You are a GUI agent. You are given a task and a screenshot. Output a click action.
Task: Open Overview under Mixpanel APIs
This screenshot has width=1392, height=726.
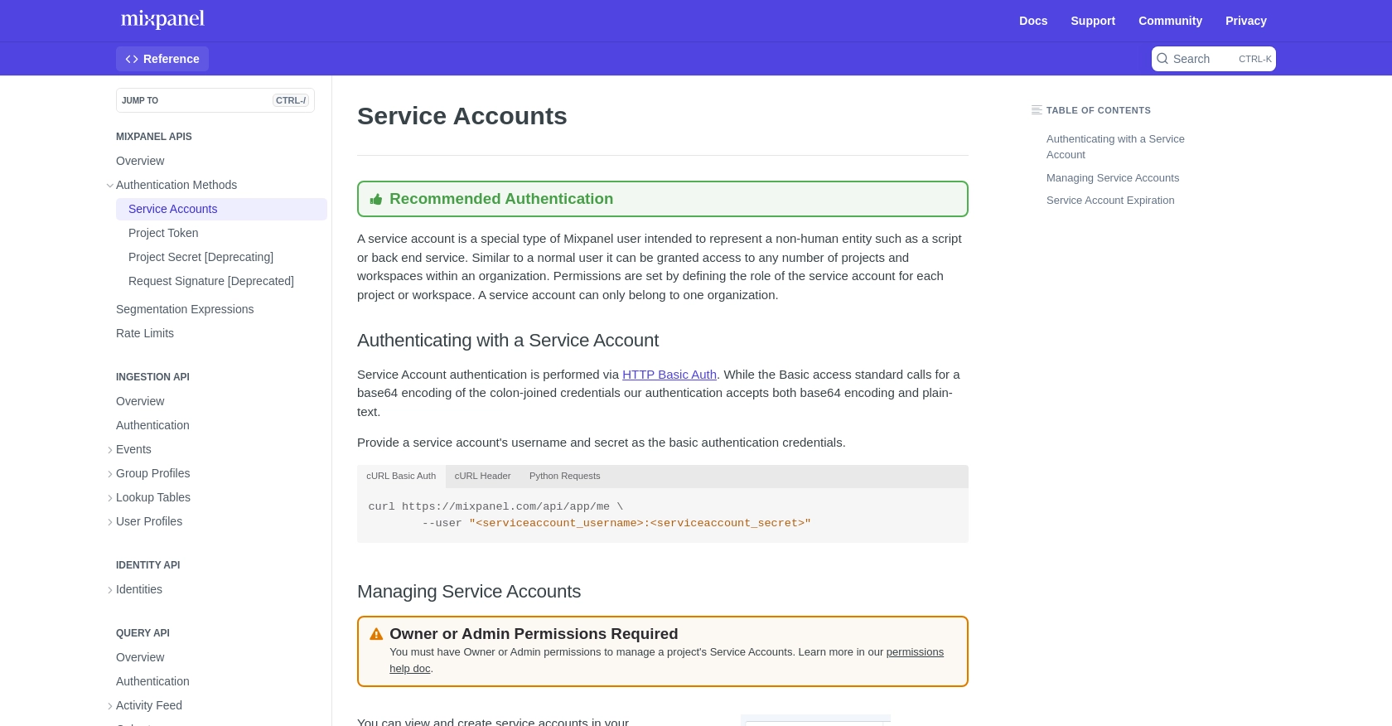140,161
